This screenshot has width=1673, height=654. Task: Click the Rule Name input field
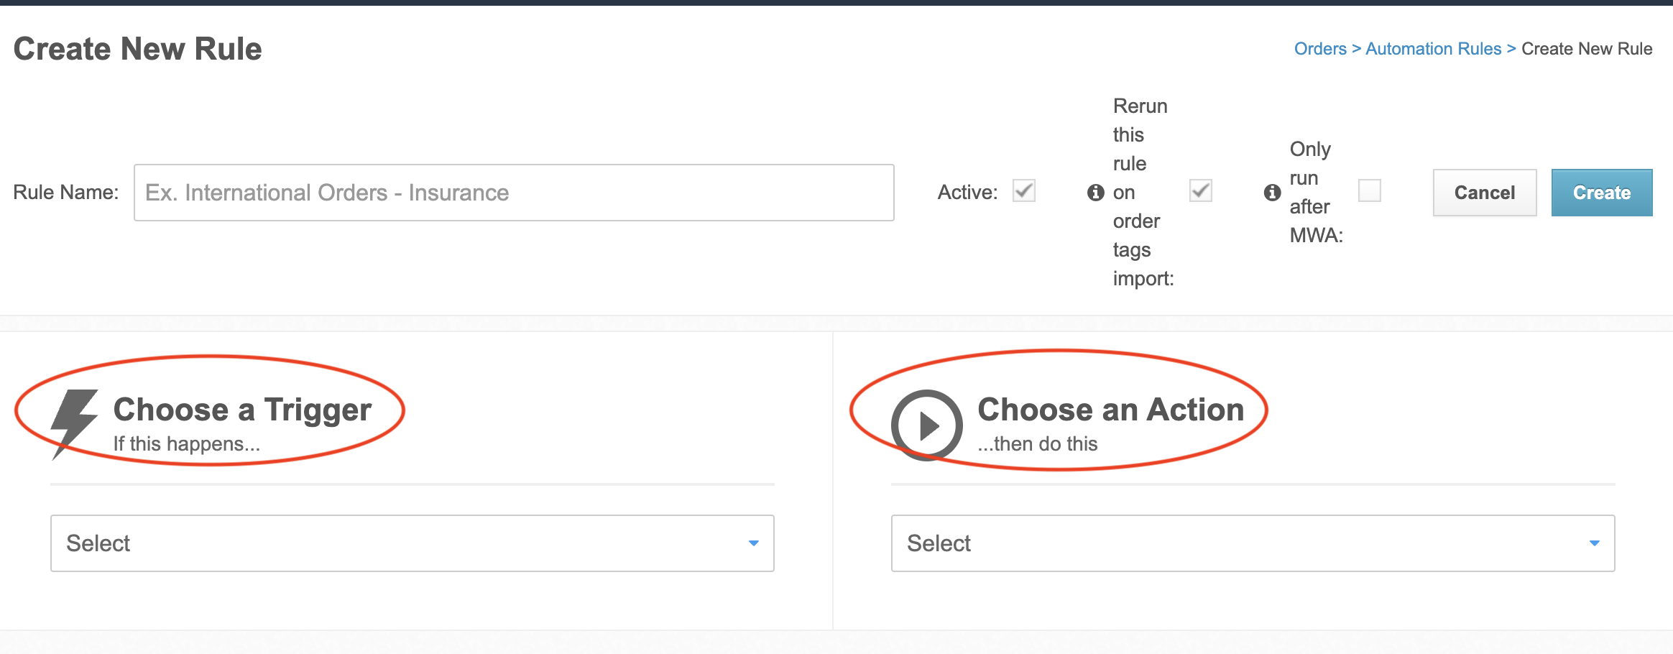513,192
